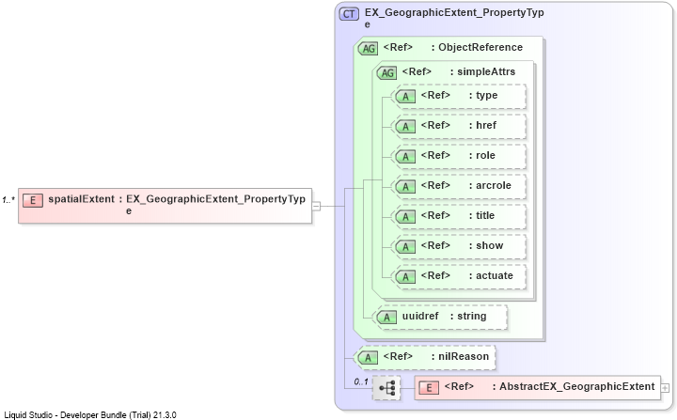Expand the AbstractEX_GeographicExtent element
Screen dimensions: 677x420
pyautogui.click(x=665, y=388)
